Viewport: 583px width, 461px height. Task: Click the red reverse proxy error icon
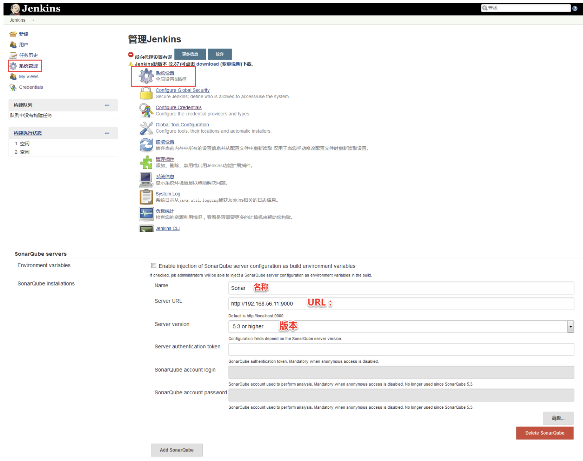click(131, 54)
